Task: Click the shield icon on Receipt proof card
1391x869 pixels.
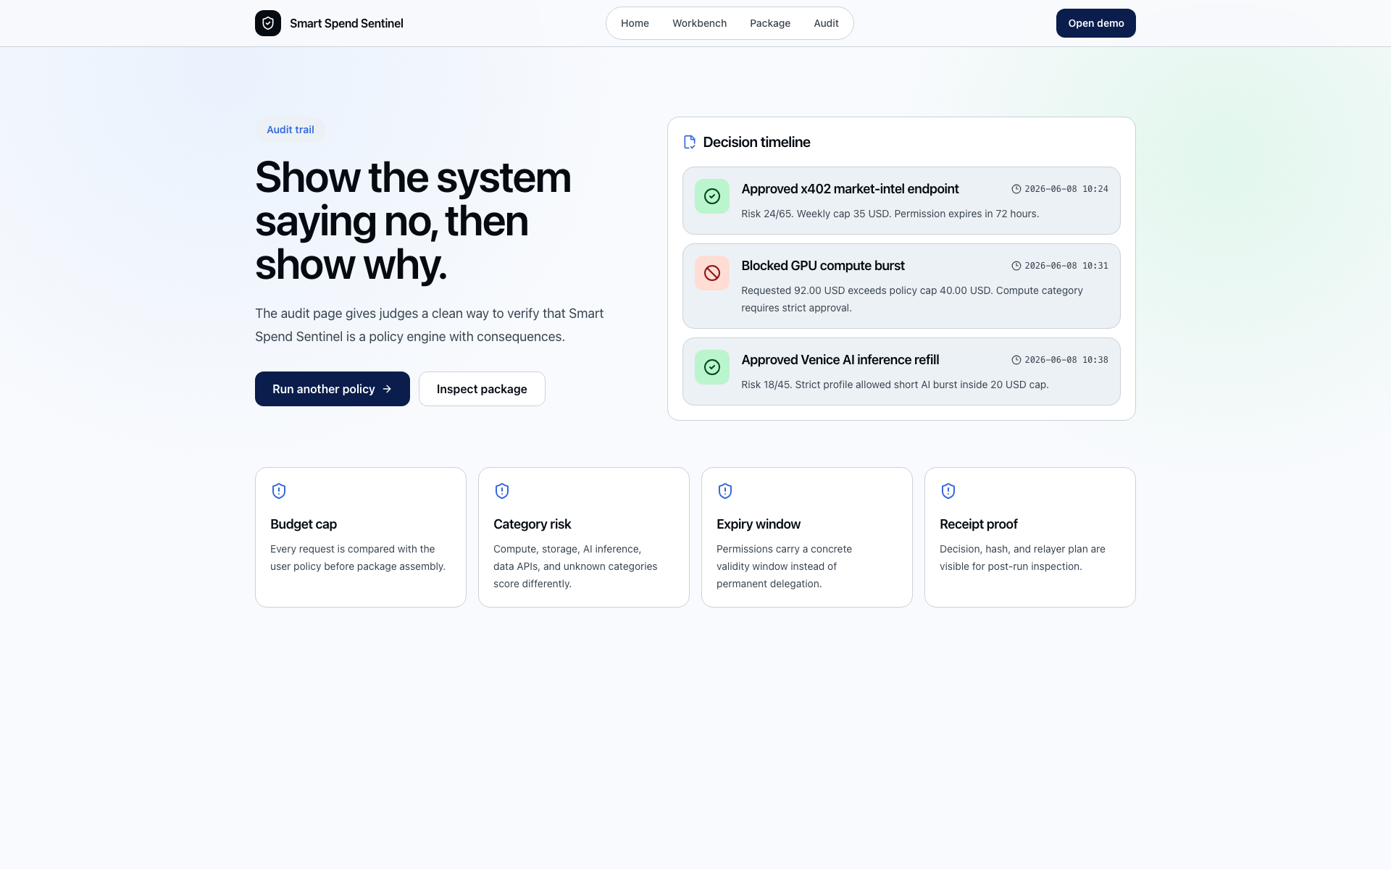Action: coord(948,491)
